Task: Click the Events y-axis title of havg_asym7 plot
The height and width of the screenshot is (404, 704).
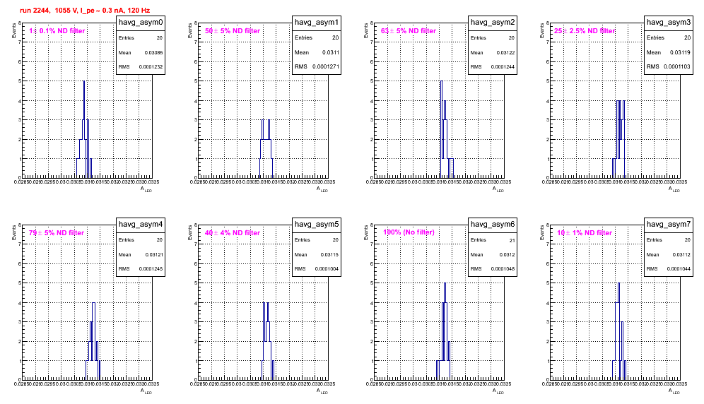Action: coord(541,232)
